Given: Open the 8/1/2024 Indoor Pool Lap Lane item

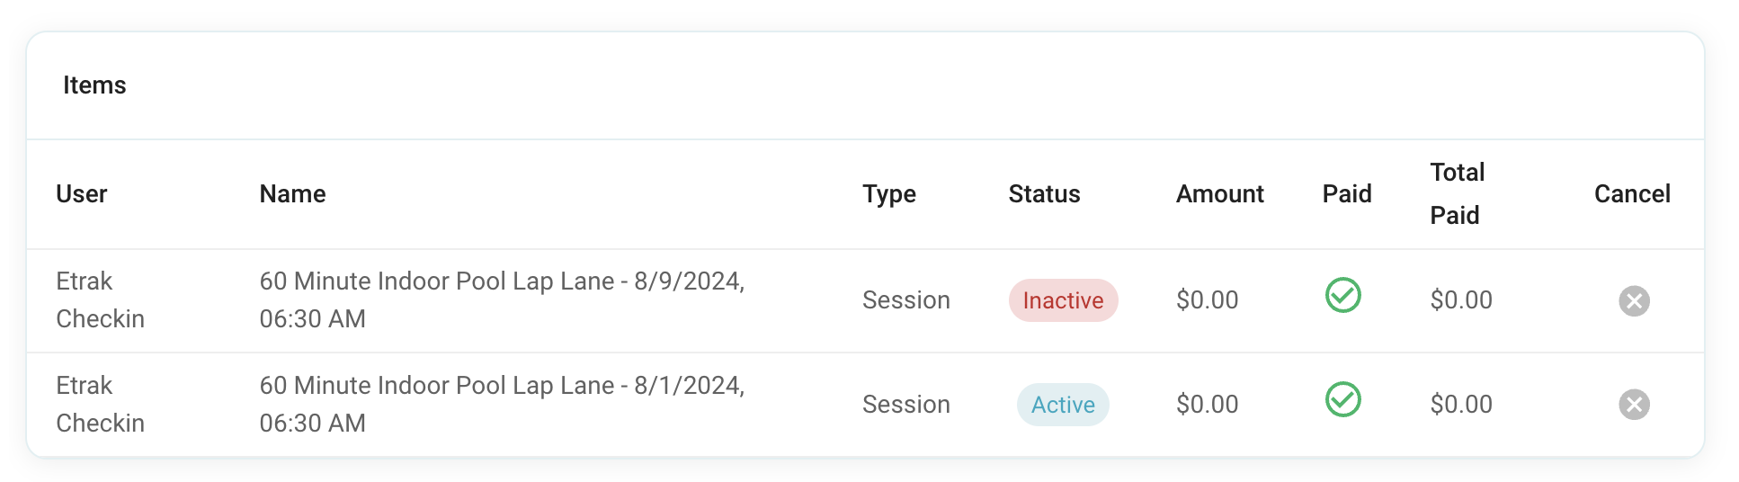Looking at the screenshot, I should tap(502, 405).
